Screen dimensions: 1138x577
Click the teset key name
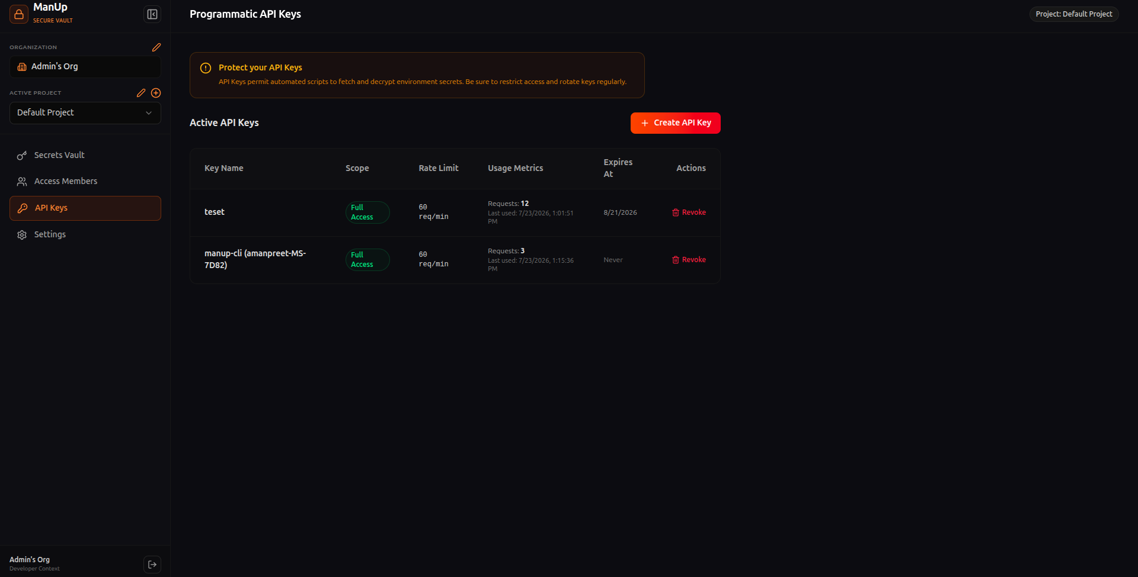pyautogui.click(x=215, y=212)
